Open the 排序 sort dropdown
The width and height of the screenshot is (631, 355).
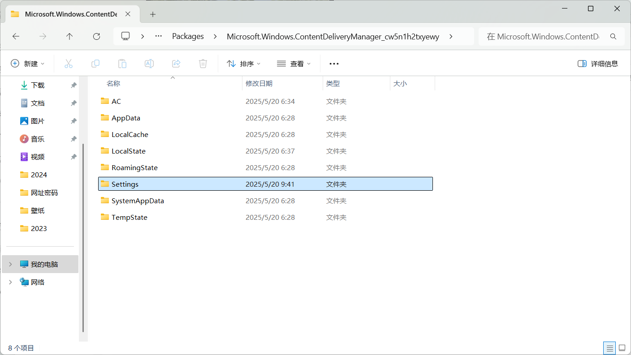point(244,64)
